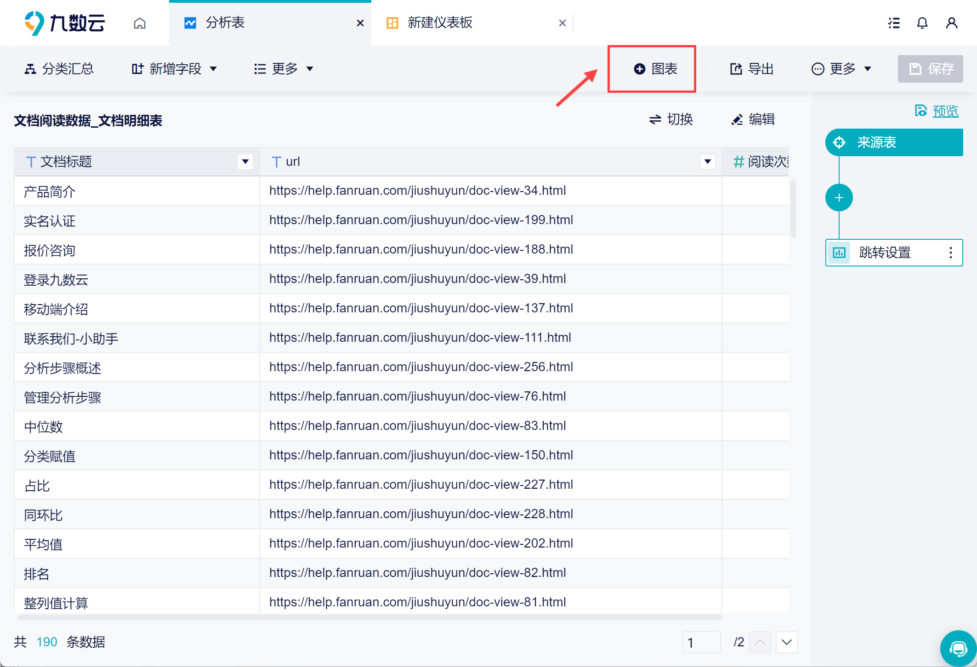Expand the right-side 更多 menu
Image resolution: width=977 pixels, height=667 pixels.
pos(841,69)
